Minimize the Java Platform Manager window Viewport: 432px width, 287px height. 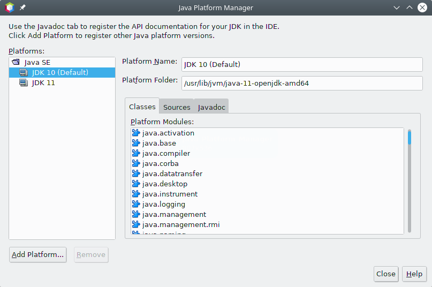pyautogui.click(x=397, y=7)
